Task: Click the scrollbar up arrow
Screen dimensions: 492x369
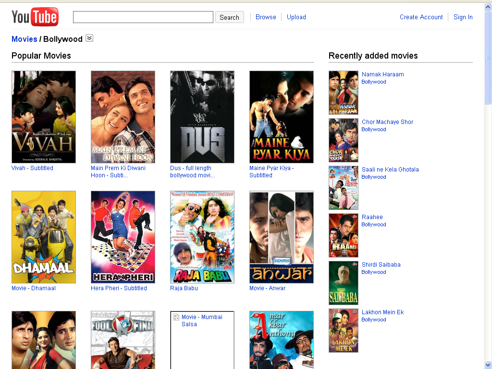Action: click(488, 7)
